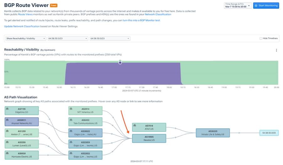Click binoculars icon on AS6939 Hurricane Electric node

7,153
